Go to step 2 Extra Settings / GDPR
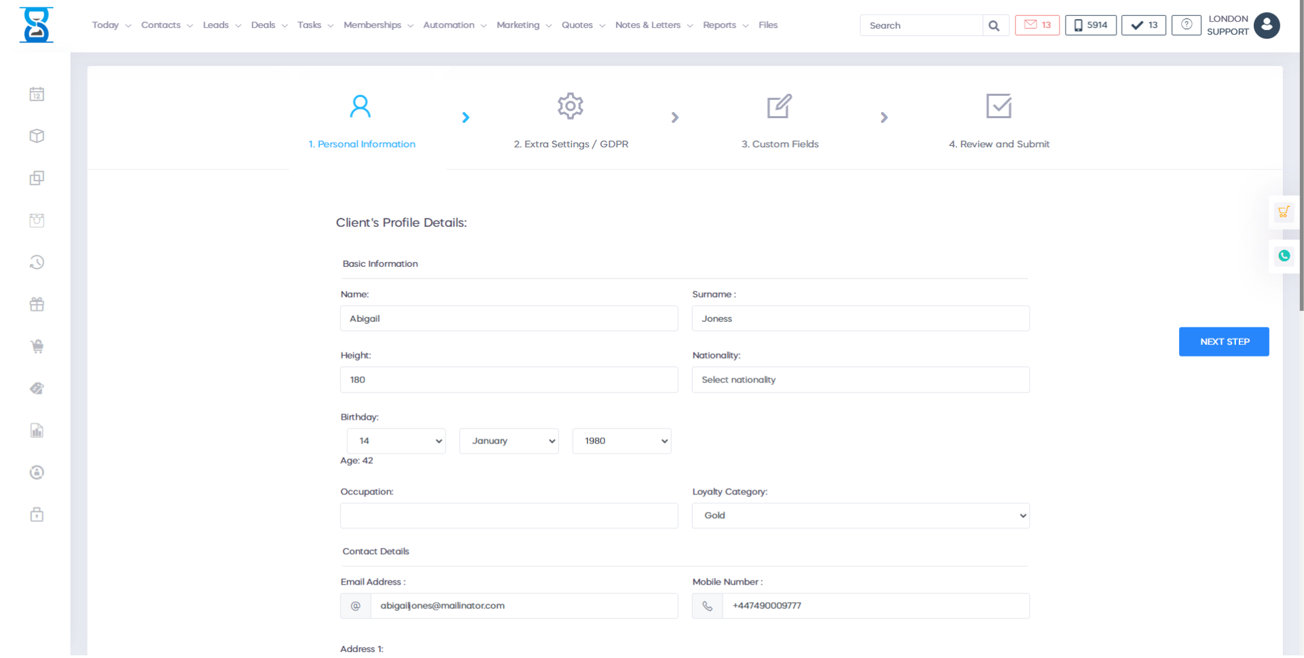 [570, 120]
